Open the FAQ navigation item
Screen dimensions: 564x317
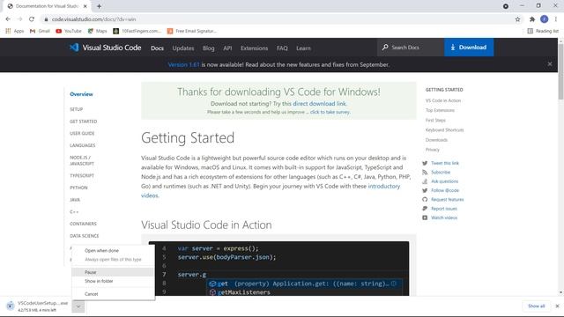point(282,48)
